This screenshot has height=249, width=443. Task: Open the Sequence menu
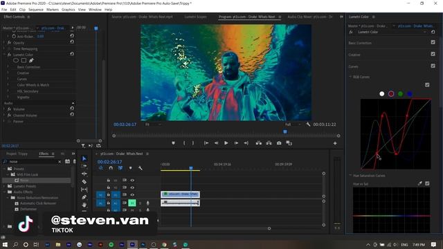click(36, 10)
